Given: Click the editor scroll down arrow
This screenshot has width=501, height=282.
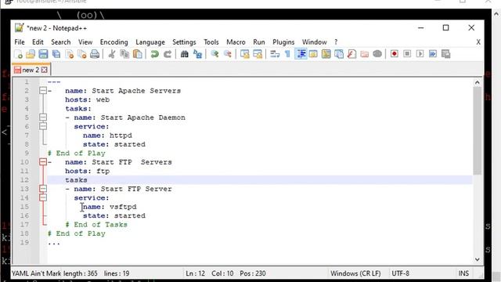Looking at the screenshot, I should (x=477, y=259).
